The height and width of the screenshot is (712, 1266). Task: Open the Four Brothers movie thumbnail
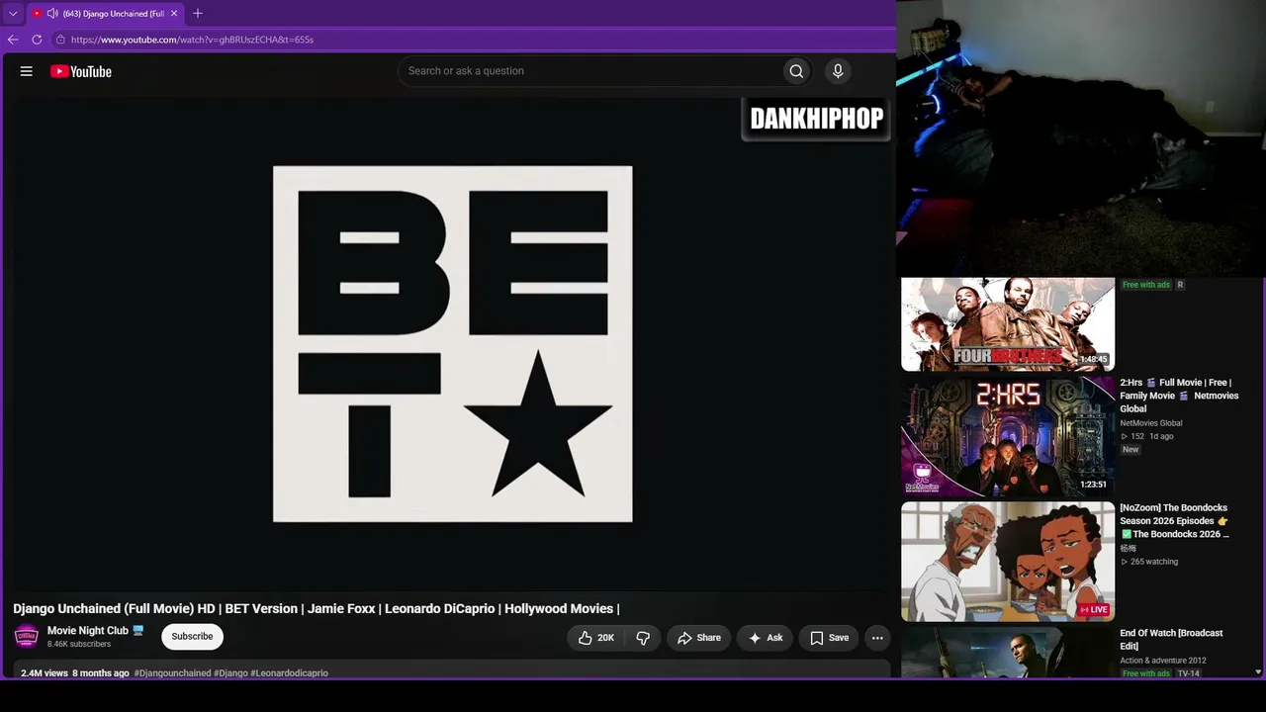coord(1008,324)
